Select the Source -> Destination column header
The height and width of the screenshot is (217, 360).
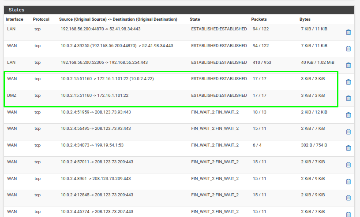119,19
